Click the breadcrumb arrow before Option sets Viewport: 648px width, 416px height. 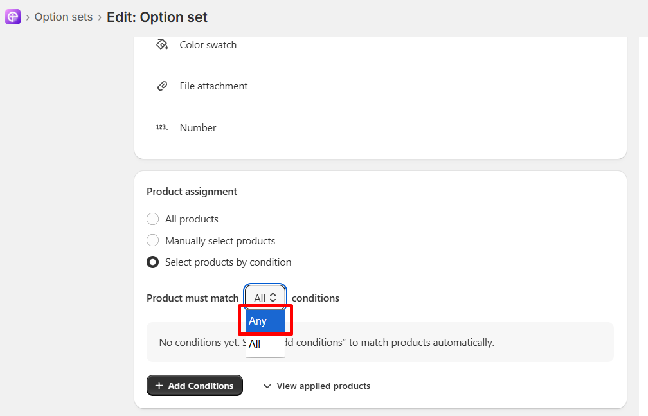click(x=28, y=17)
